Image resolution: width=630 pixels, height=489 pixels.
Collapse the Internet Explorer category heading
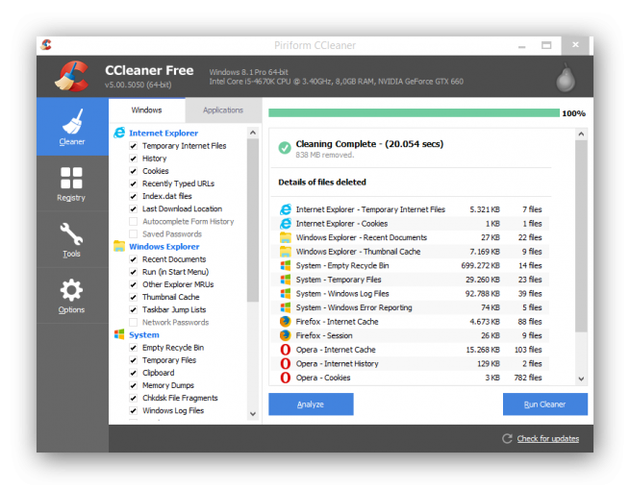tap(164, 133)
